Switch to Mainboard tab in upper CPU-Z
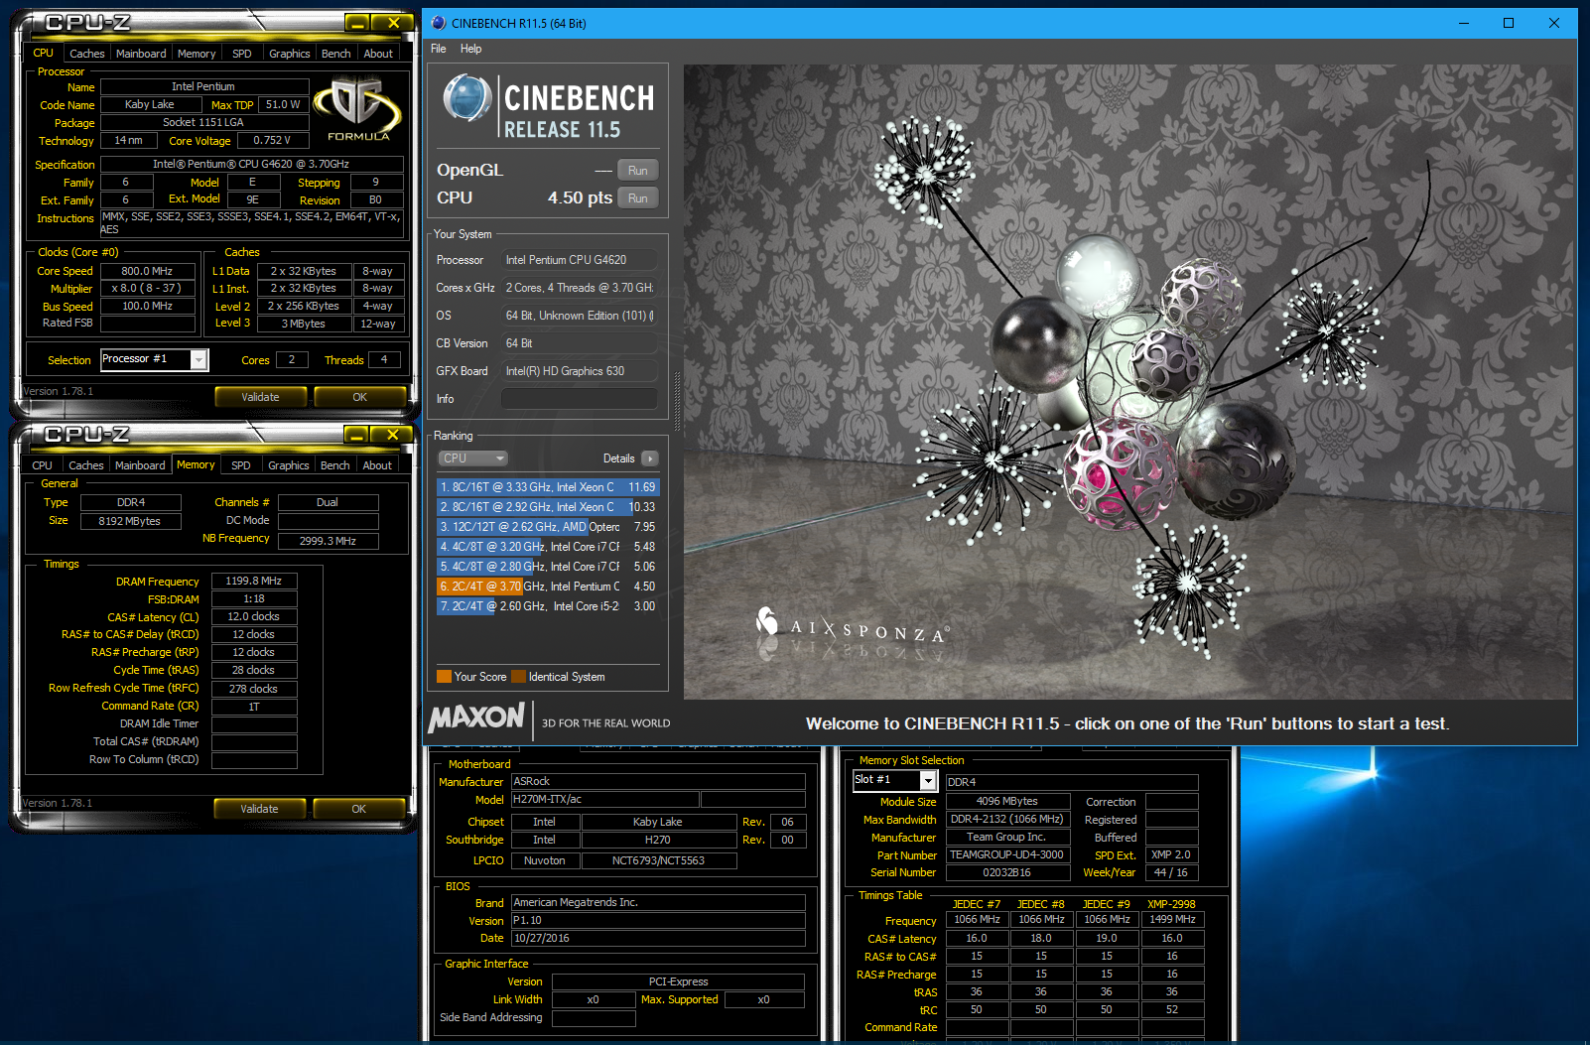Viewport: 1590px width, 1045px height. (141, 54)
